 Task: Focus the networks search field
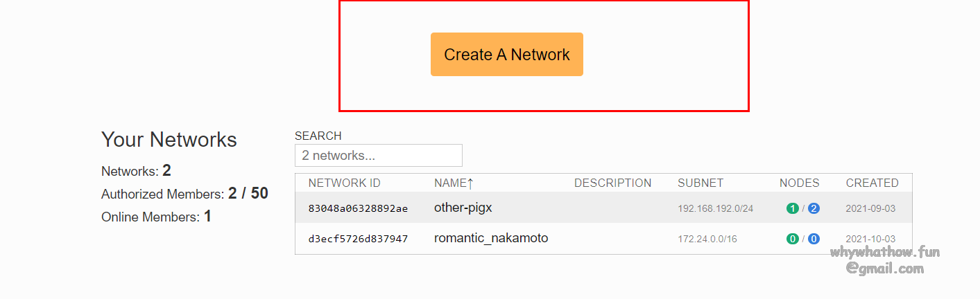tap(378, 156)
